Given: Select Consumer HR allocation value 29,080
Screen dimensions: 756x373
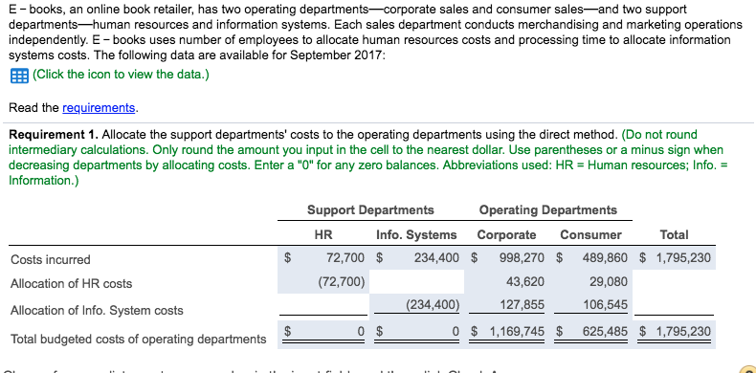Looking at the screenshot, I should click(599, 281).
